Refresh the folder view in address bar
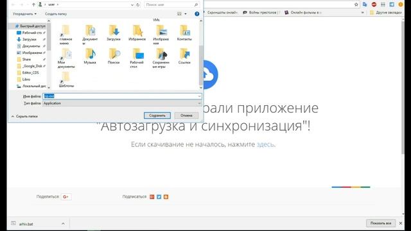 [138, 4]
